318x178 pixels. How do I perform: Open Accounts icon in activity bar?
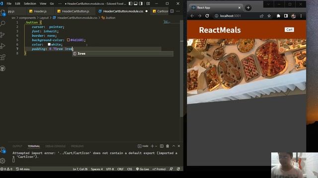pos(2,150)
